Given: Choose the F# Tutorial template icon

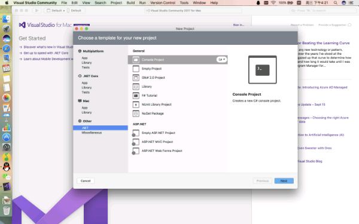Looking at the screenshot, I should tap(136, 96).
